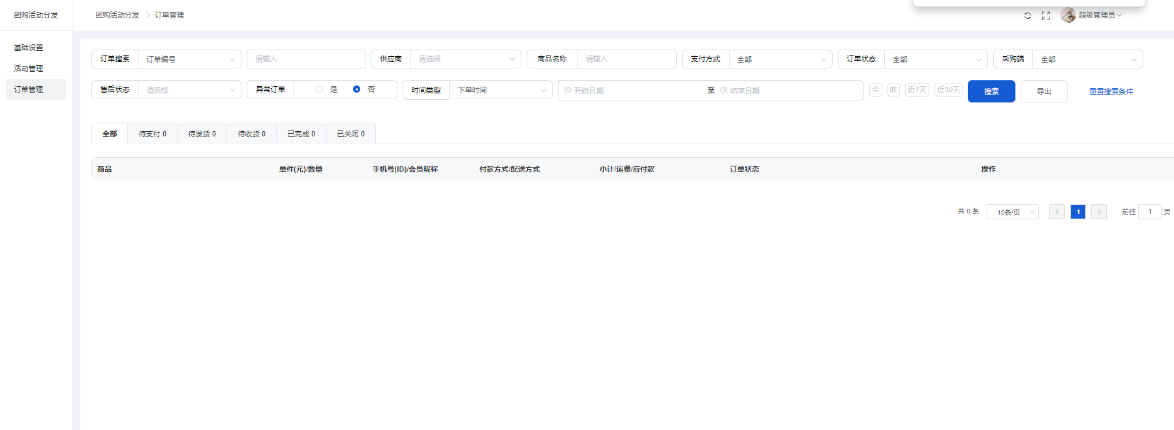Click the 近30天 quick range toggle
Viewport: 1174px width, 430px height.
pyautogui.click(x=948, y=90)
